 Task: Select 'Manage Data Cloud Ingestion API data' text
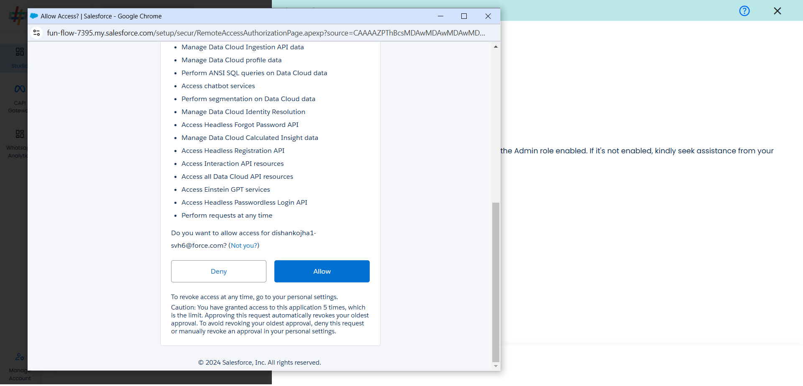[243, 47]
